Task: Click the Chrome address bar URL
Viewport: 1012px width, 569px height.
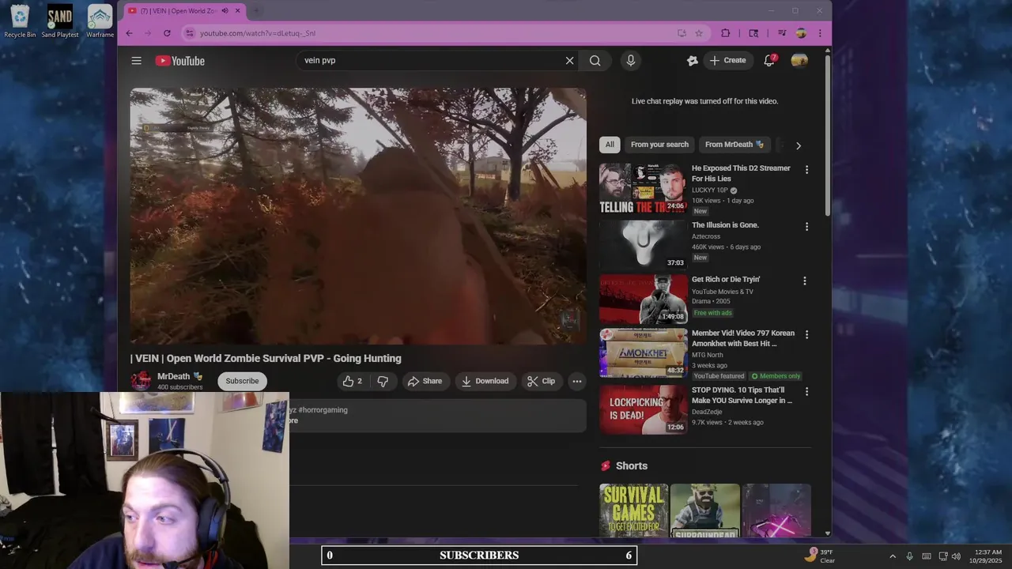Action: point(258,33)
